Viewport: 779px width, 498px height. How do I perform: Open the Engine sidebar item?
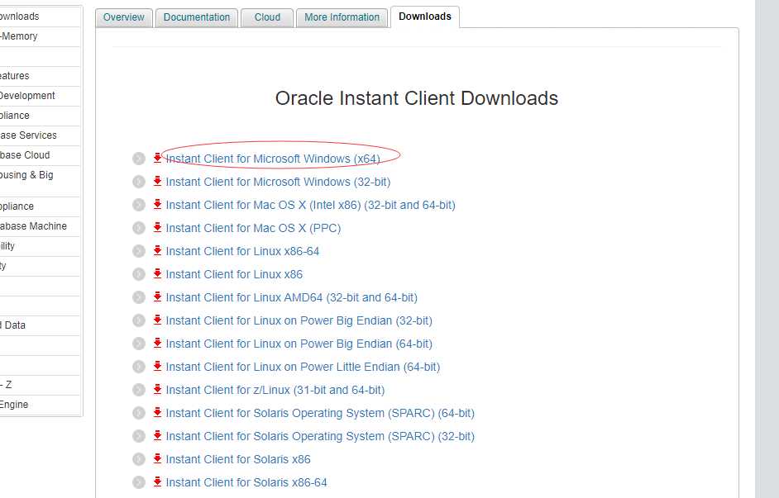(x=40, y=406)
